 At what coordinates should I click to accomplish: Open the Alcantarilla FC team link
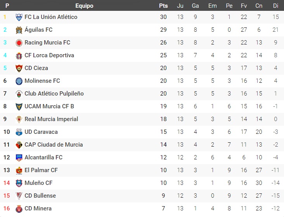coord(43,157)
